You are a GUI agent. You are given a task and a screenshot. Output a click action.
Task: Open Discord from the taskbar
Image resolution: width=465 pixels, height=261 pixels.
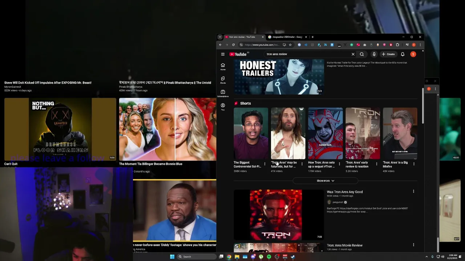point(253,257)
